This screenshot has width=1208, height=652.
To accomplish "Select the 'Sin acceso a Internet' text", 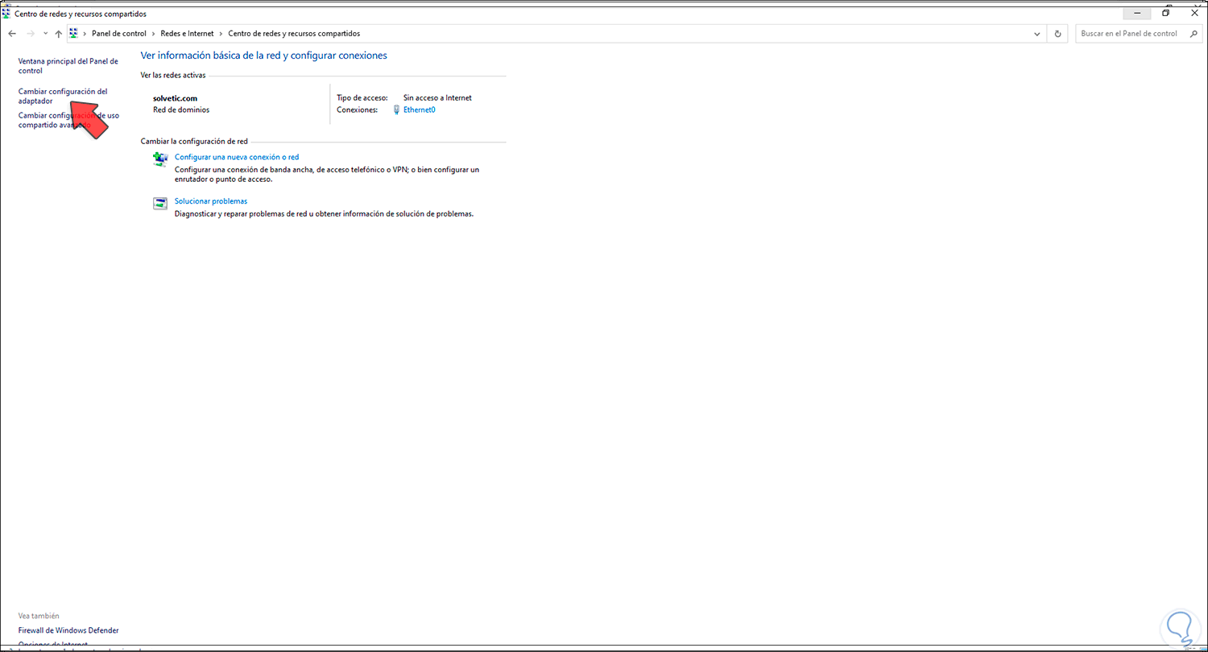I will point(437,98).
